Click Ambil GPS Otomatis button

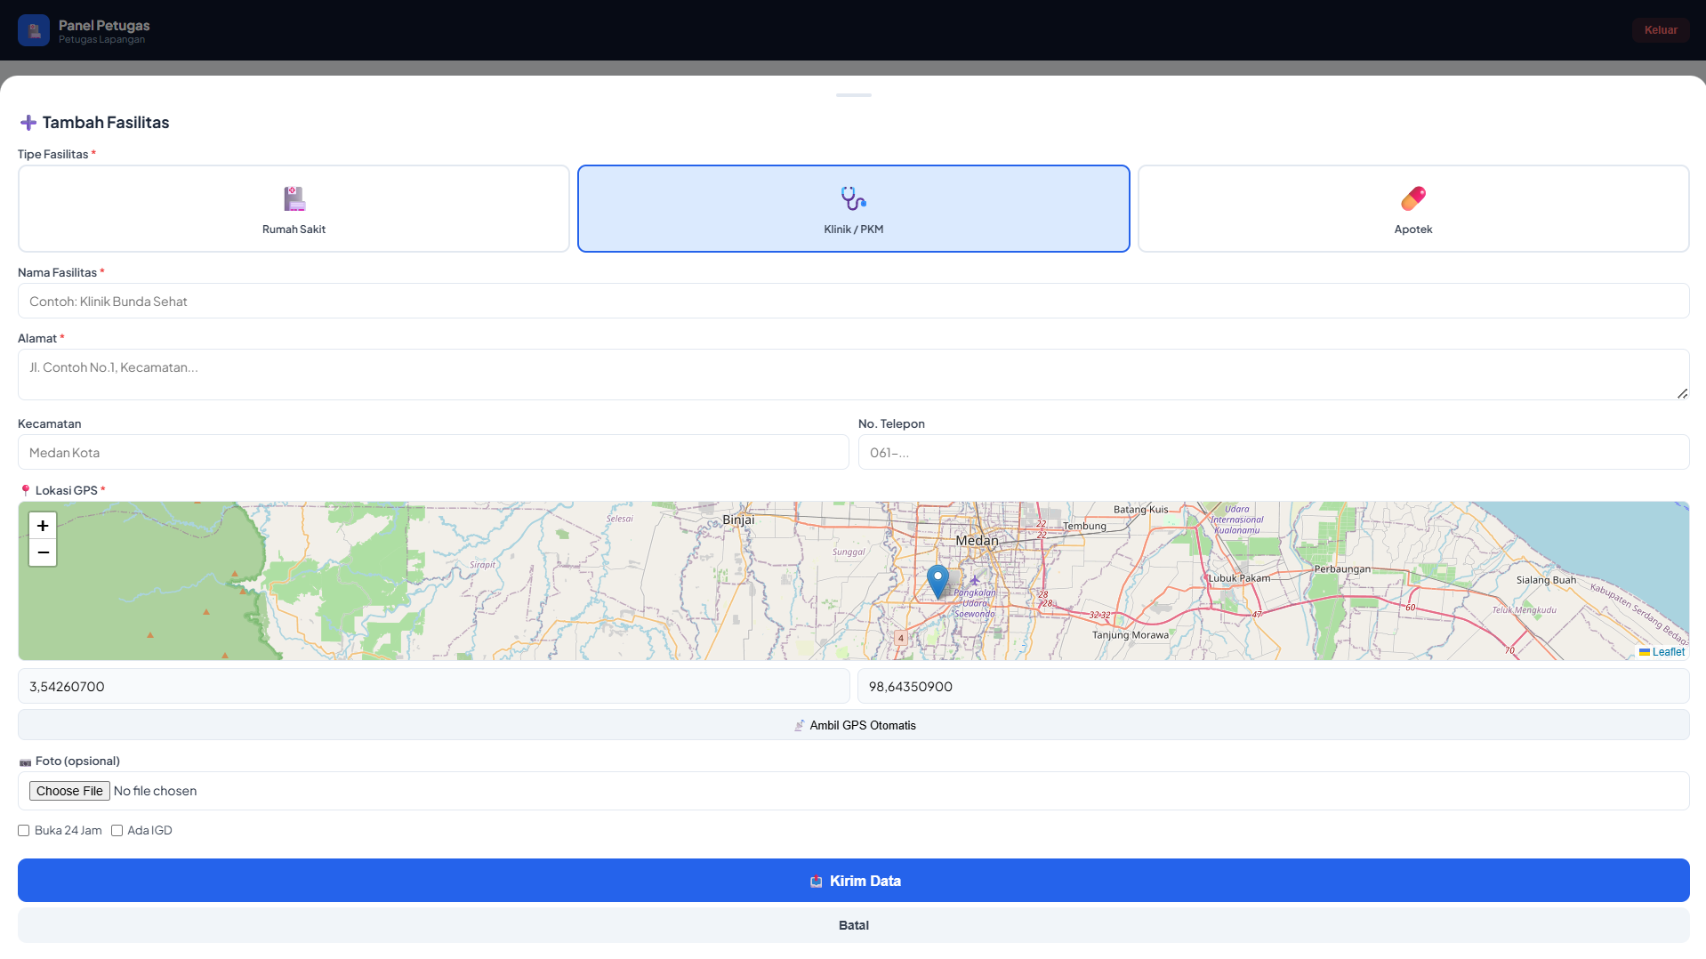[x=853, y=725]
